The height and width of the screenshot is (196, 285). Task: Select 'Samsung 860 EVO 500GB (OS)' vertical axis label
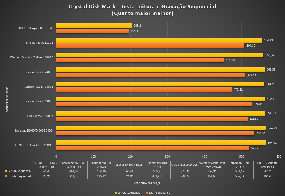coord(34,130)
